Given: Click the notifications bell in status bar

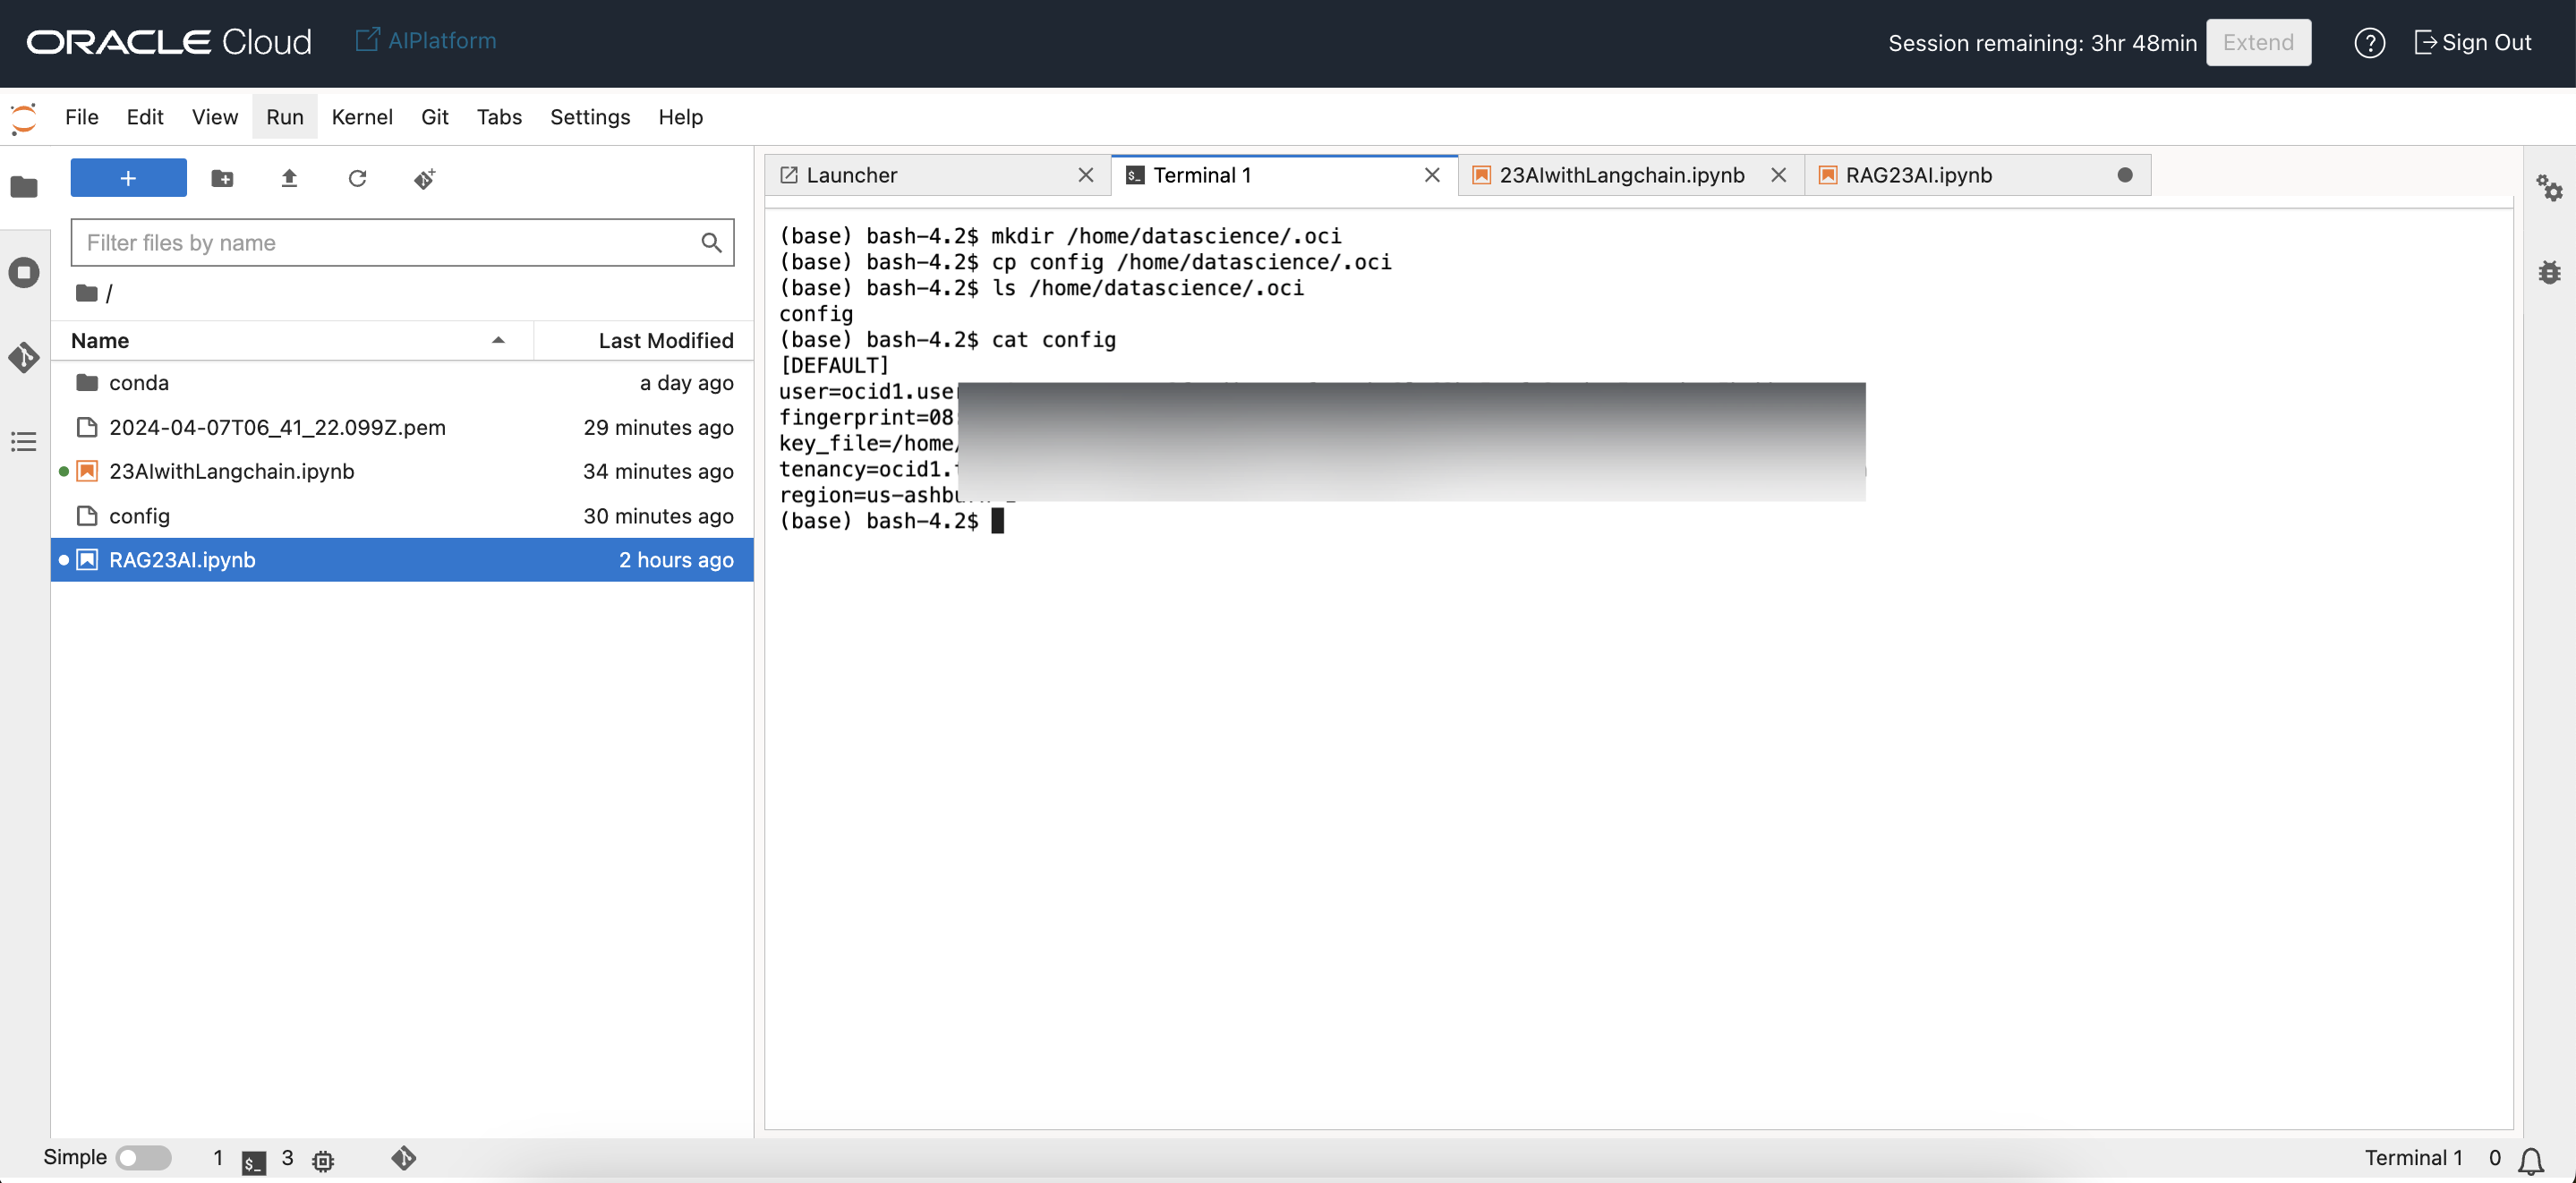Looking at the screenshot, I should (x=2531, y=1160).
